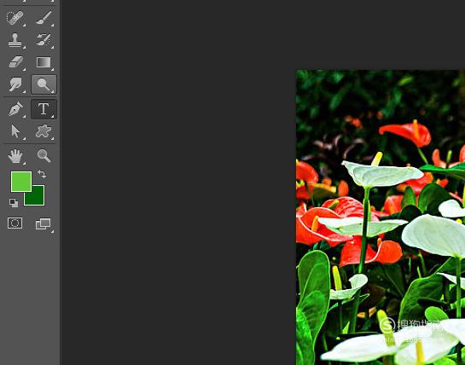Select the Custom Shape tool
Image resolution: width=465 pixels, height=365 pixels.
[44, 131]
